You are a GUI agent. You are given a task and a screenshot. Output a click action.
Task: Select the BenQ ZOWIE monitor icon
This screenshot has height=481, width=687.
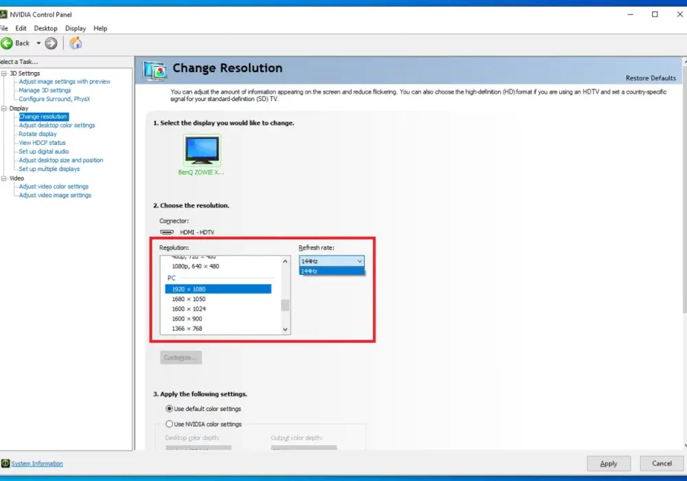click(x=202, y=150)
